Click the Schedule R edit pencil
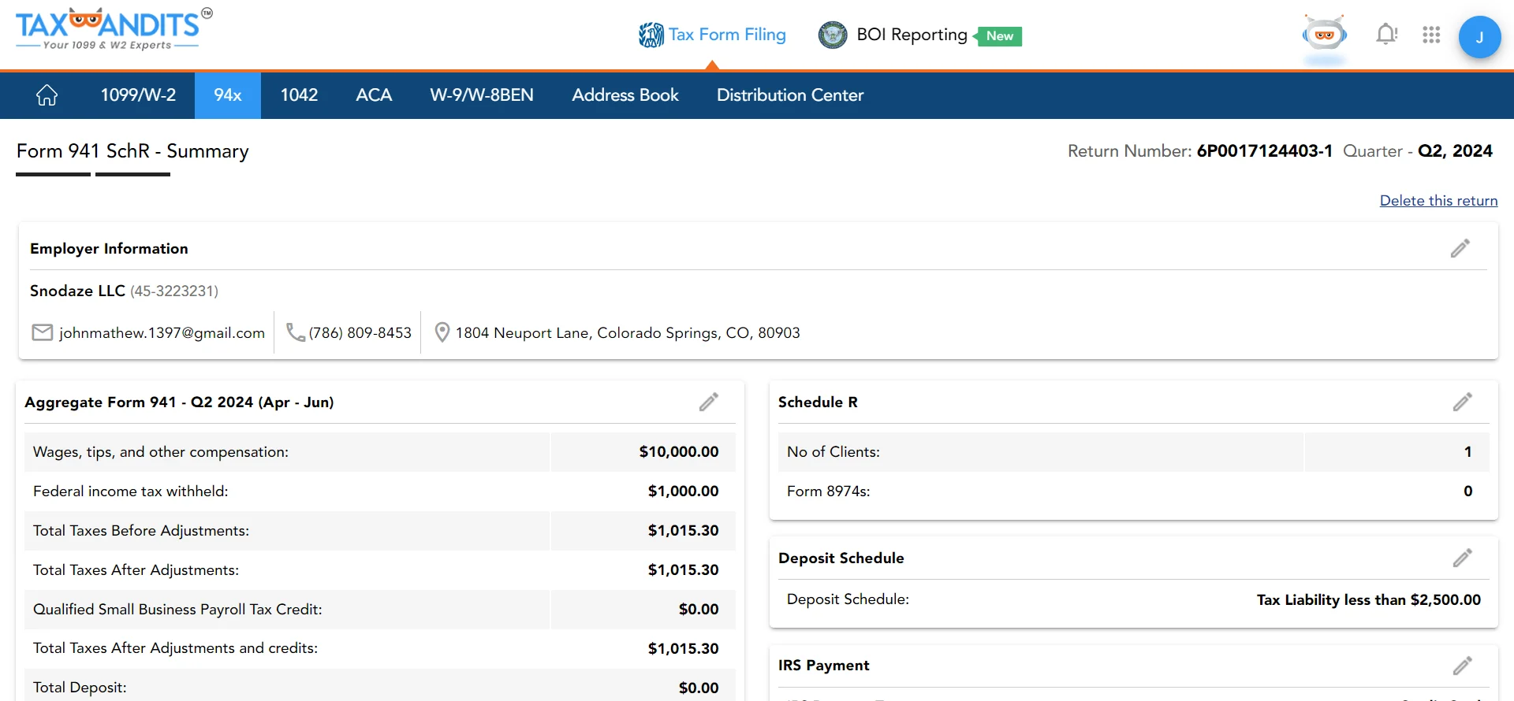 click(1462, 402)
